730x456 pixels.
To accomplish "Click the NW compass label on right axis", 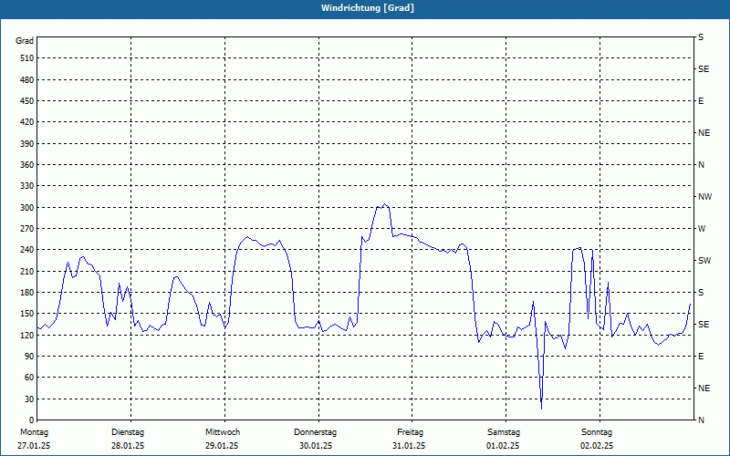I will click(704, 197).
